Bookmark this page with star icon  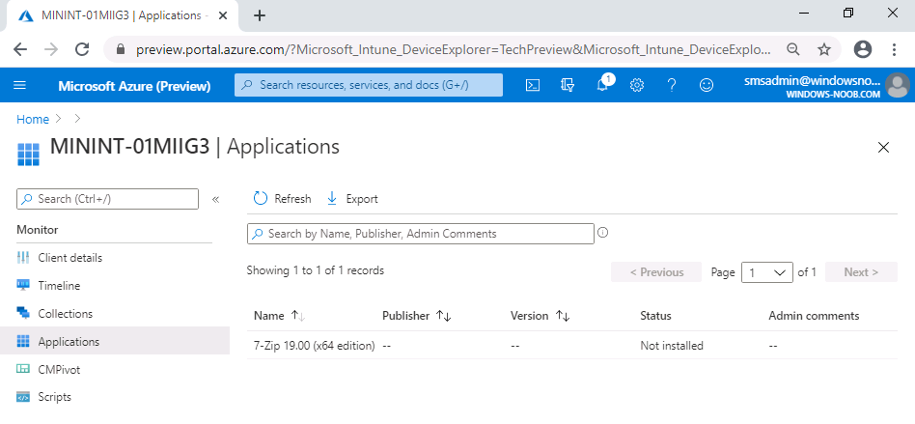coord(824,49)
